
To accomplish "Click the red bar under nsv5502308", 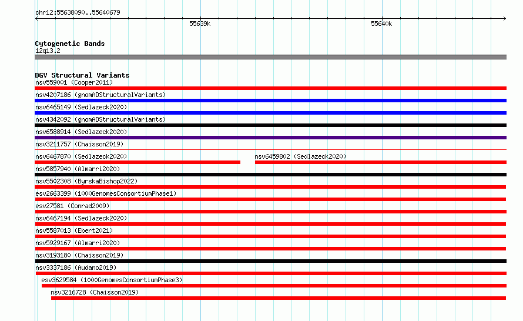I will [x=270, y=187].
